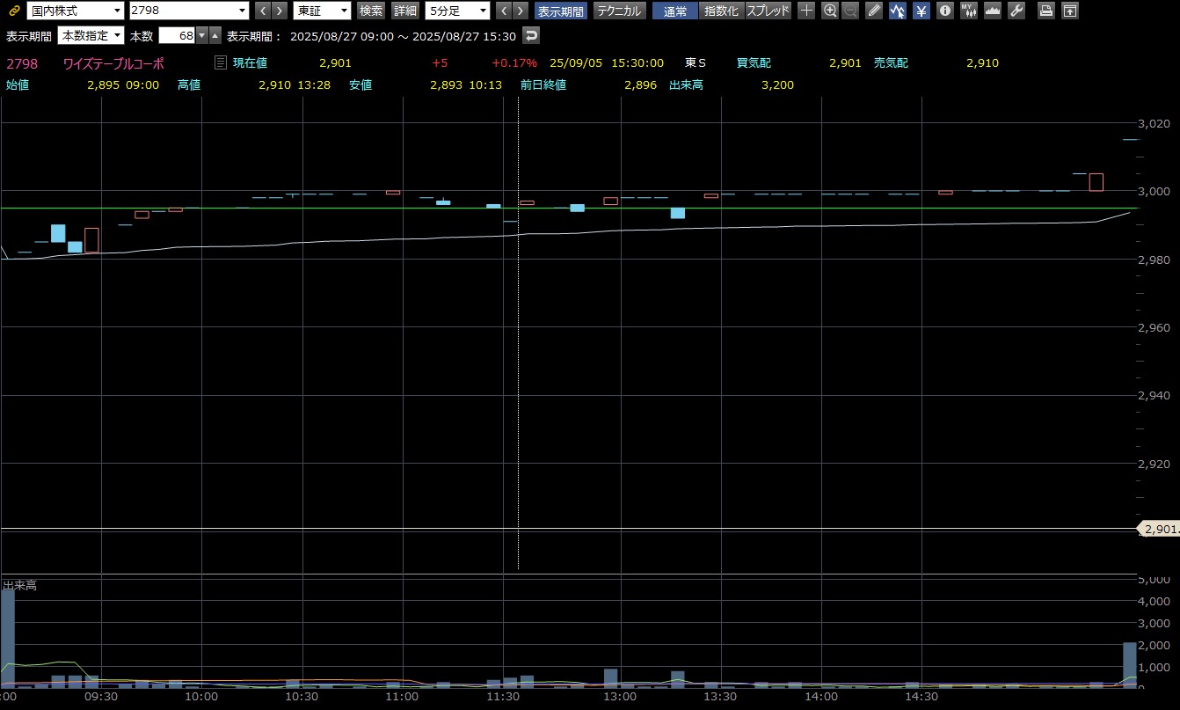1180x710 pixels.
Task: Decrease bar count with down stepper
Action: tap(202, 36)
